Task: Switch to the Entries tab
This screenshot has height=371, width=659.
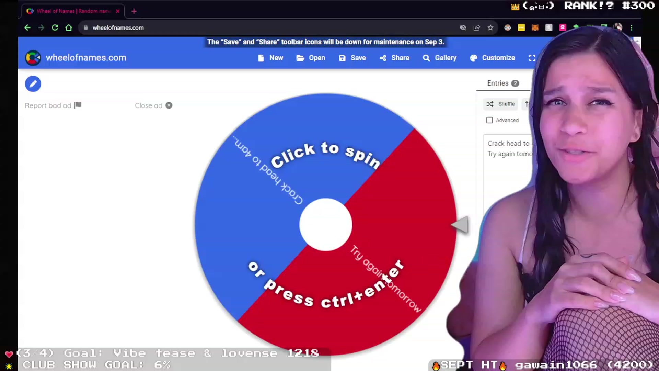Action: 503,83
